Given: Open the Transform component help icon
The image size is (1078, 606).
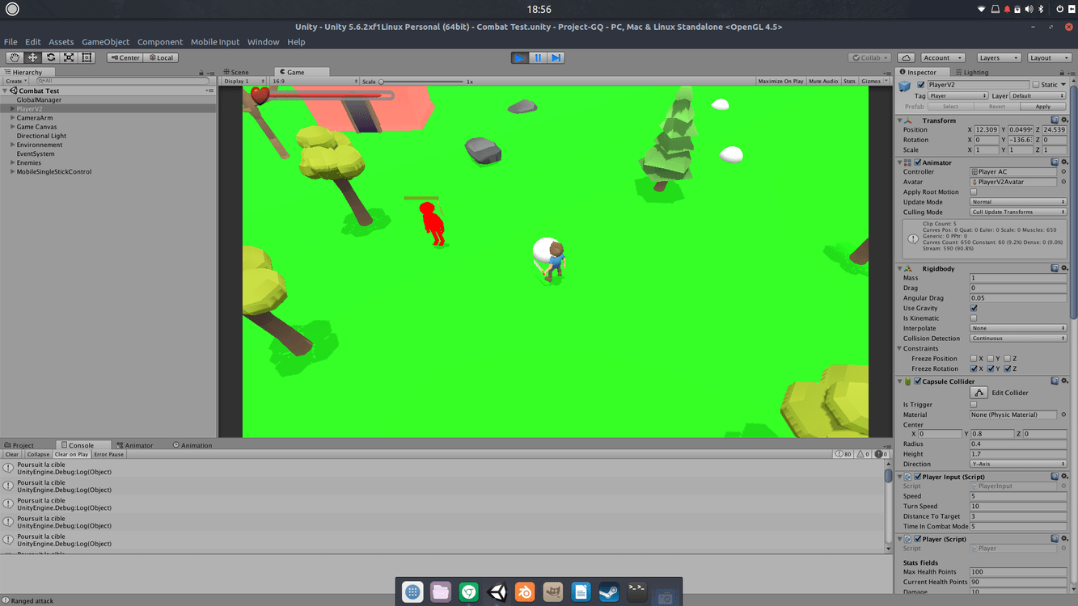Looking at the screenshot, I should (1055, 120).
